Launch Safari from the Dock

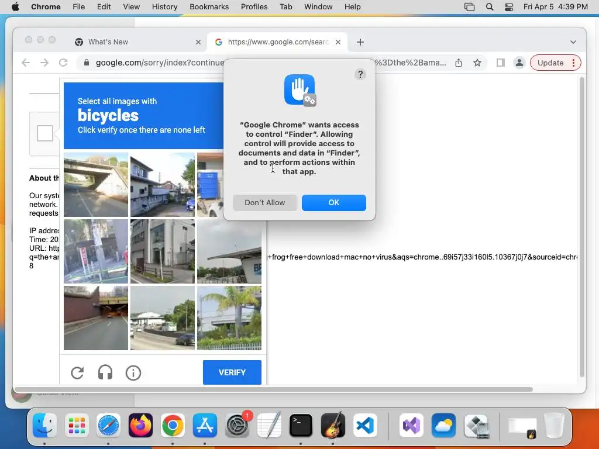pyautogui.click(x=108, y=425)
